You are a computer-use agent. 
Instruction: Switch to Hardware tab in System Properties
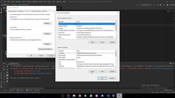click(21, 11)
